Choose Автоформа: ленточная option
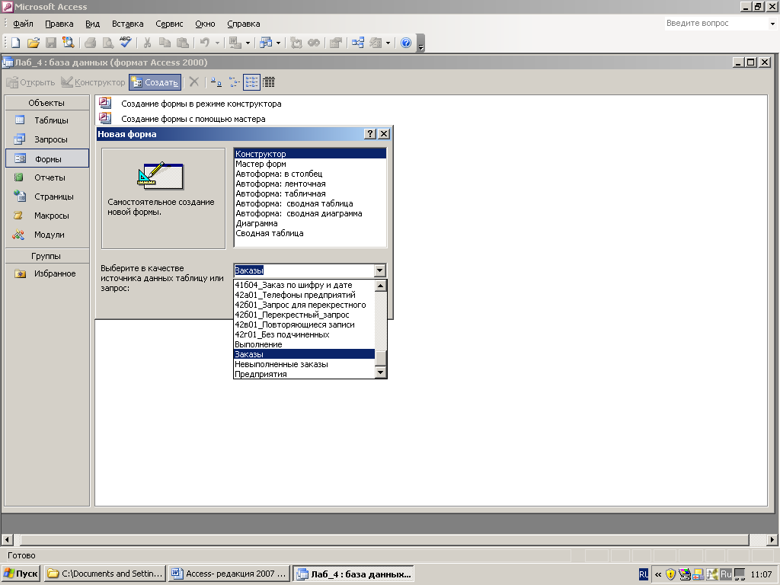The height and width of the screenshot is (585, 780). click(x=310, y=184)
